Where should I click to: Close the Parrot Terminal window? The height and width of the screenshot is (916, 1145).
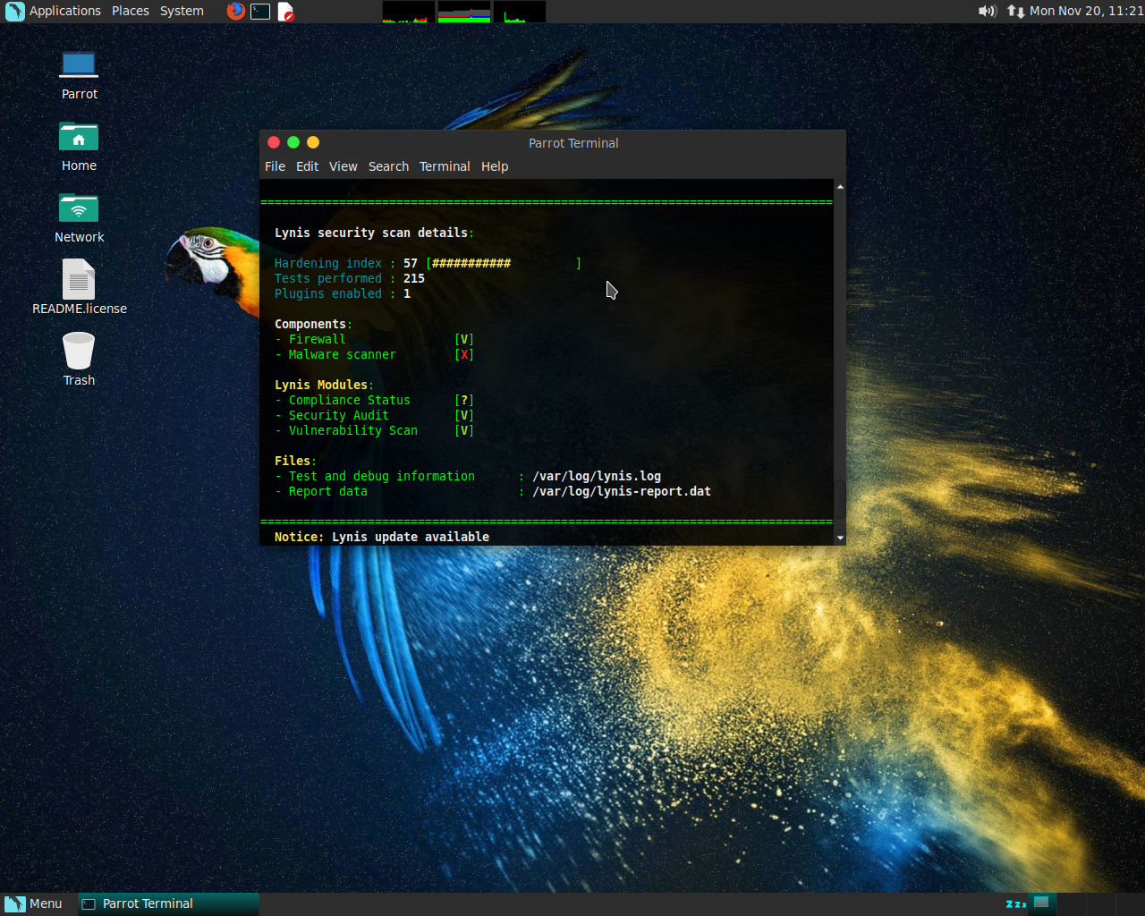click(x=274, y=142)
